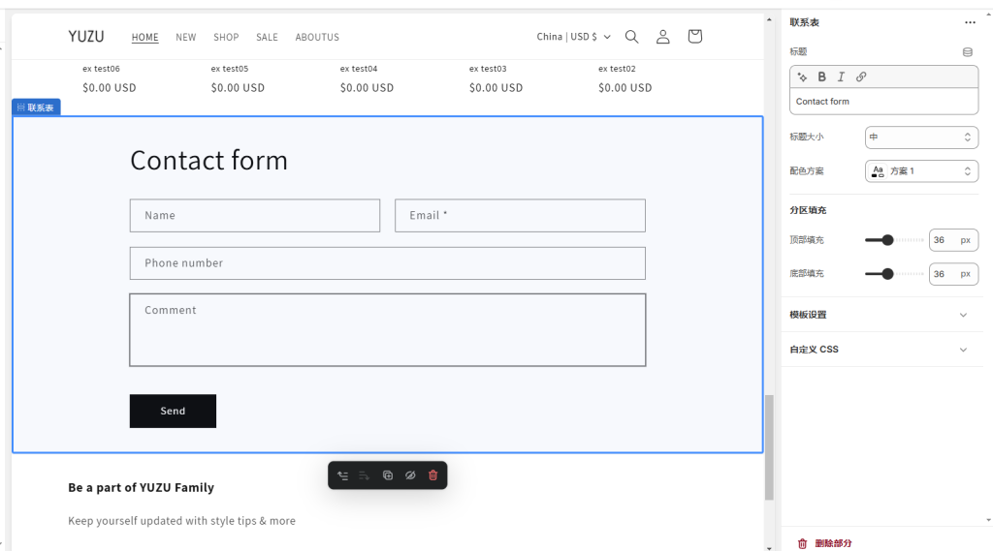Screen dimensions: 993x551
Task: Toggle italic formatting in title editor
Action: (x=841, y=77)
